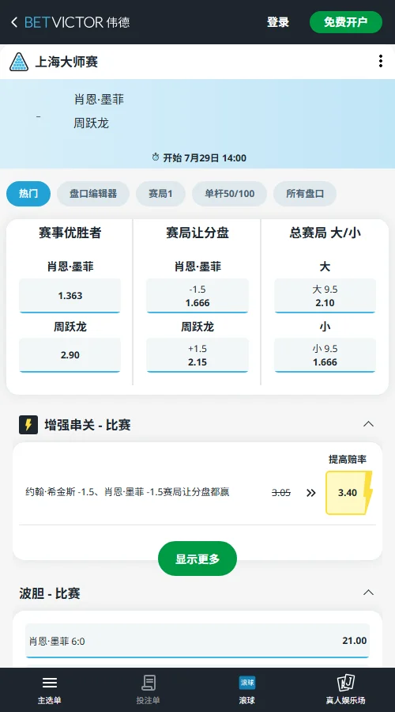
Task: Collapse the 波胆 - 比赛 section
Action: click(369, 593)
